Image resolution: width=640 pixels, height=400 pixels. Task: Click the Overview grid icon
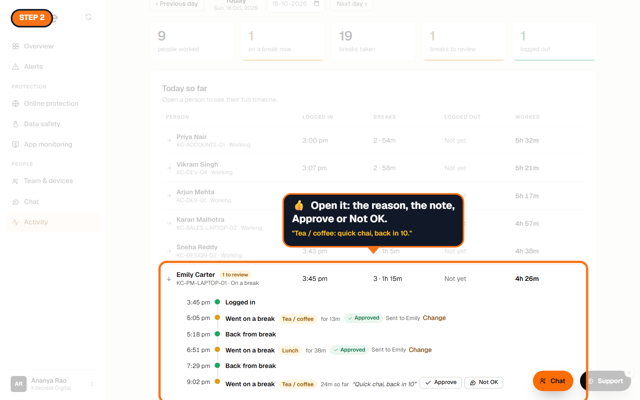[x=16, y=46]
